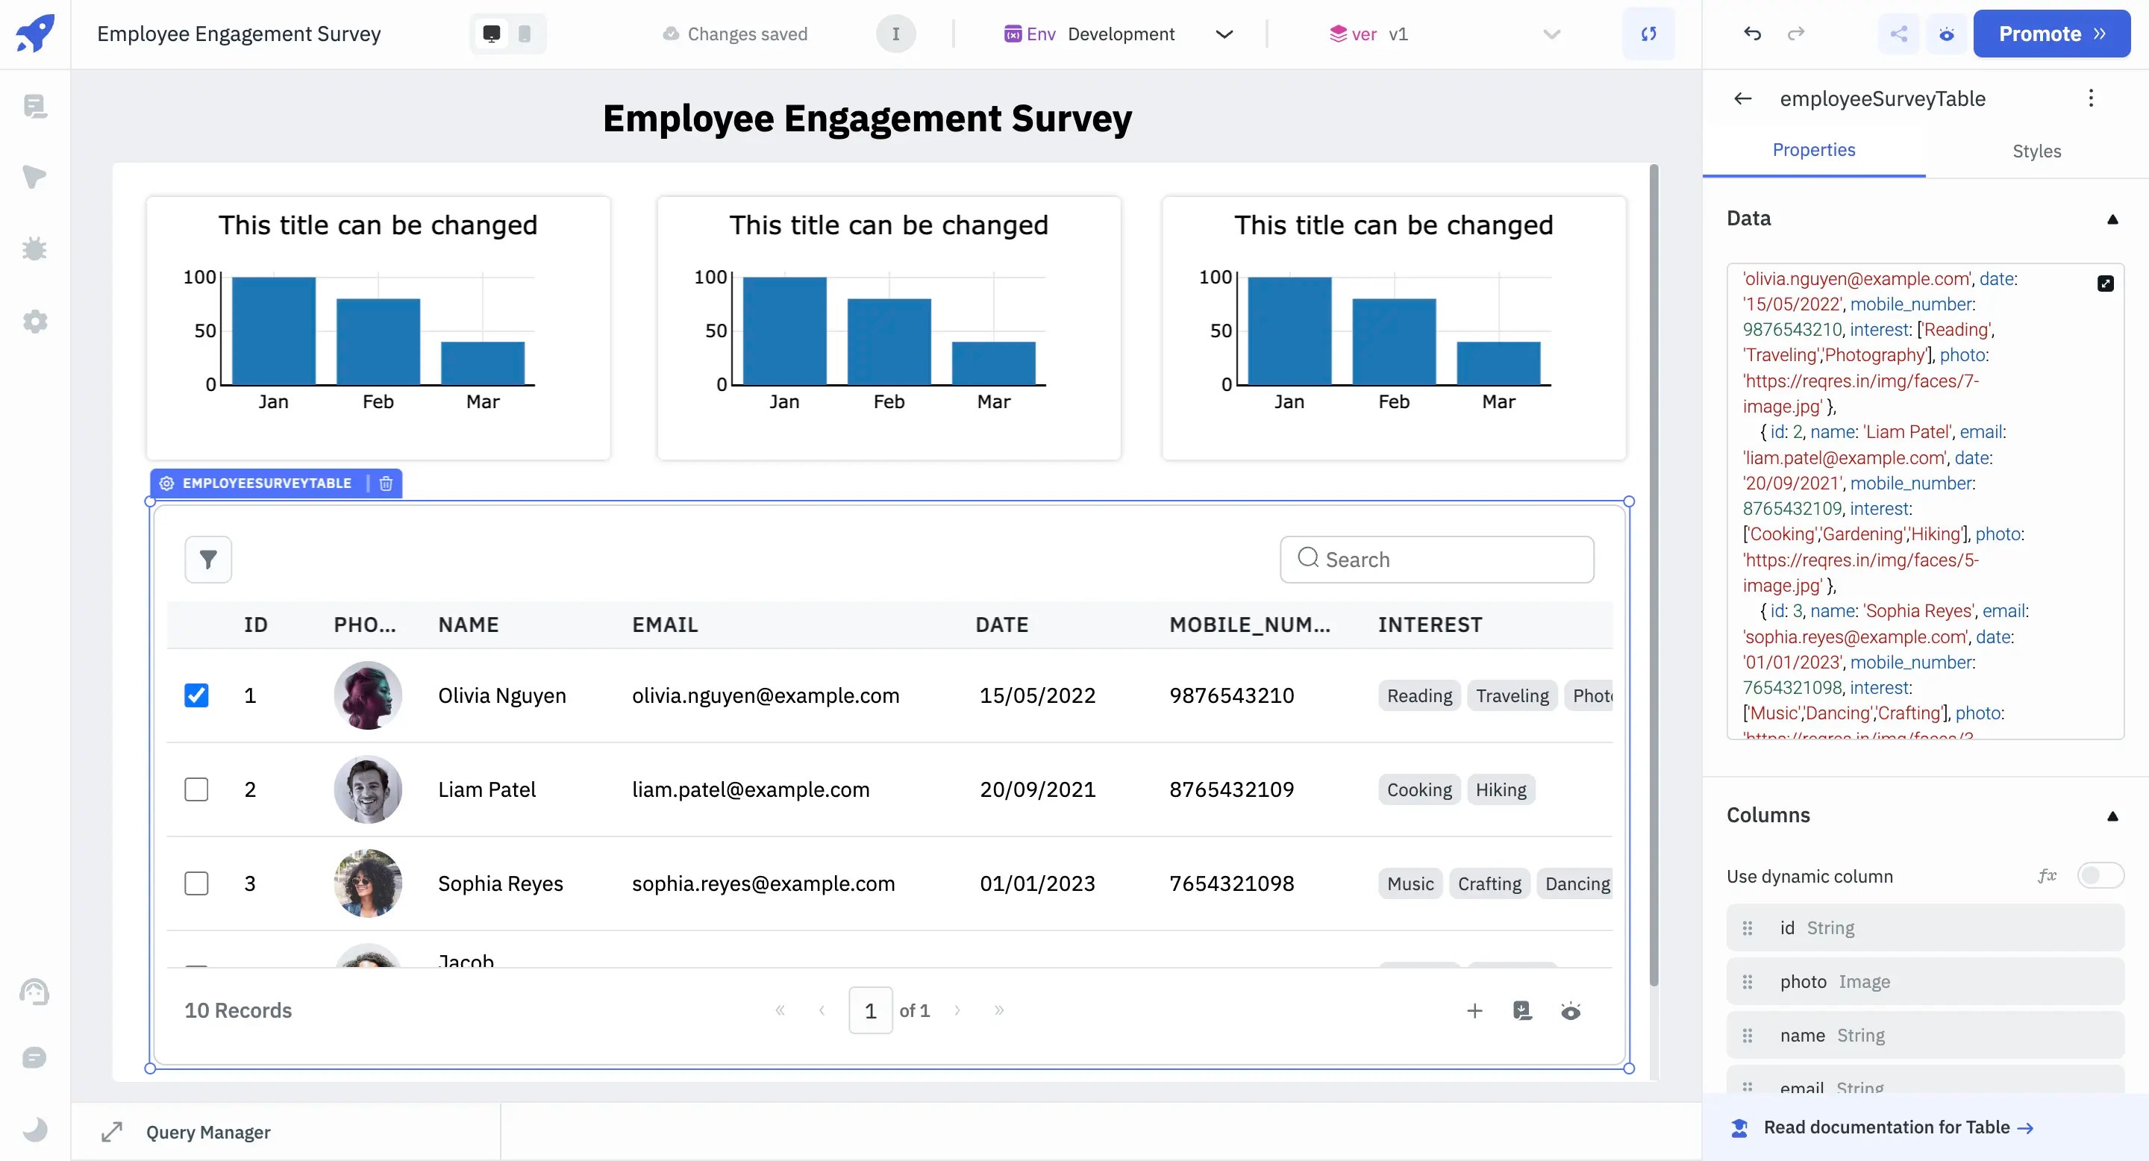Screen dimensions: 2149x1161
Task: Uncheck Olivia Nguyen's row selection
Action: point(197,694)
